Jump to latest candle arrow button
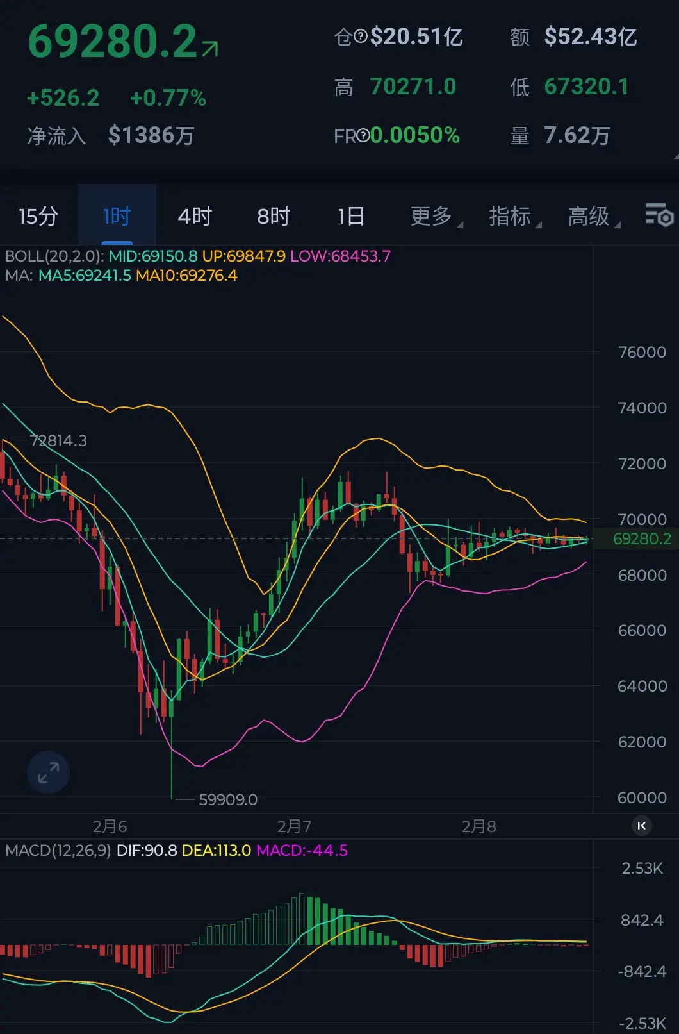Viewport: 679px width, 1034px height. click(641, 826)
